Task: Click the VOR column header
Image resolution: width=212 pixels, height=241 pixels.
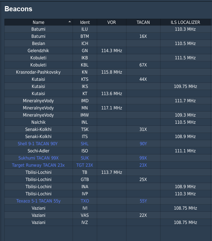Action: [111, 22]
